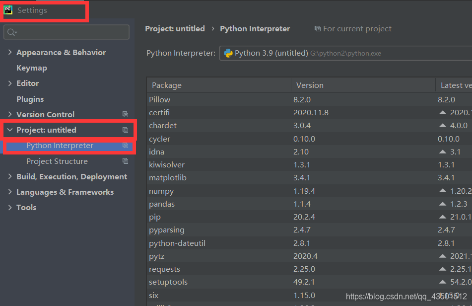472x306 pixels.
Task: Select Project Structure in the settings tree
Action: [57, 161]
